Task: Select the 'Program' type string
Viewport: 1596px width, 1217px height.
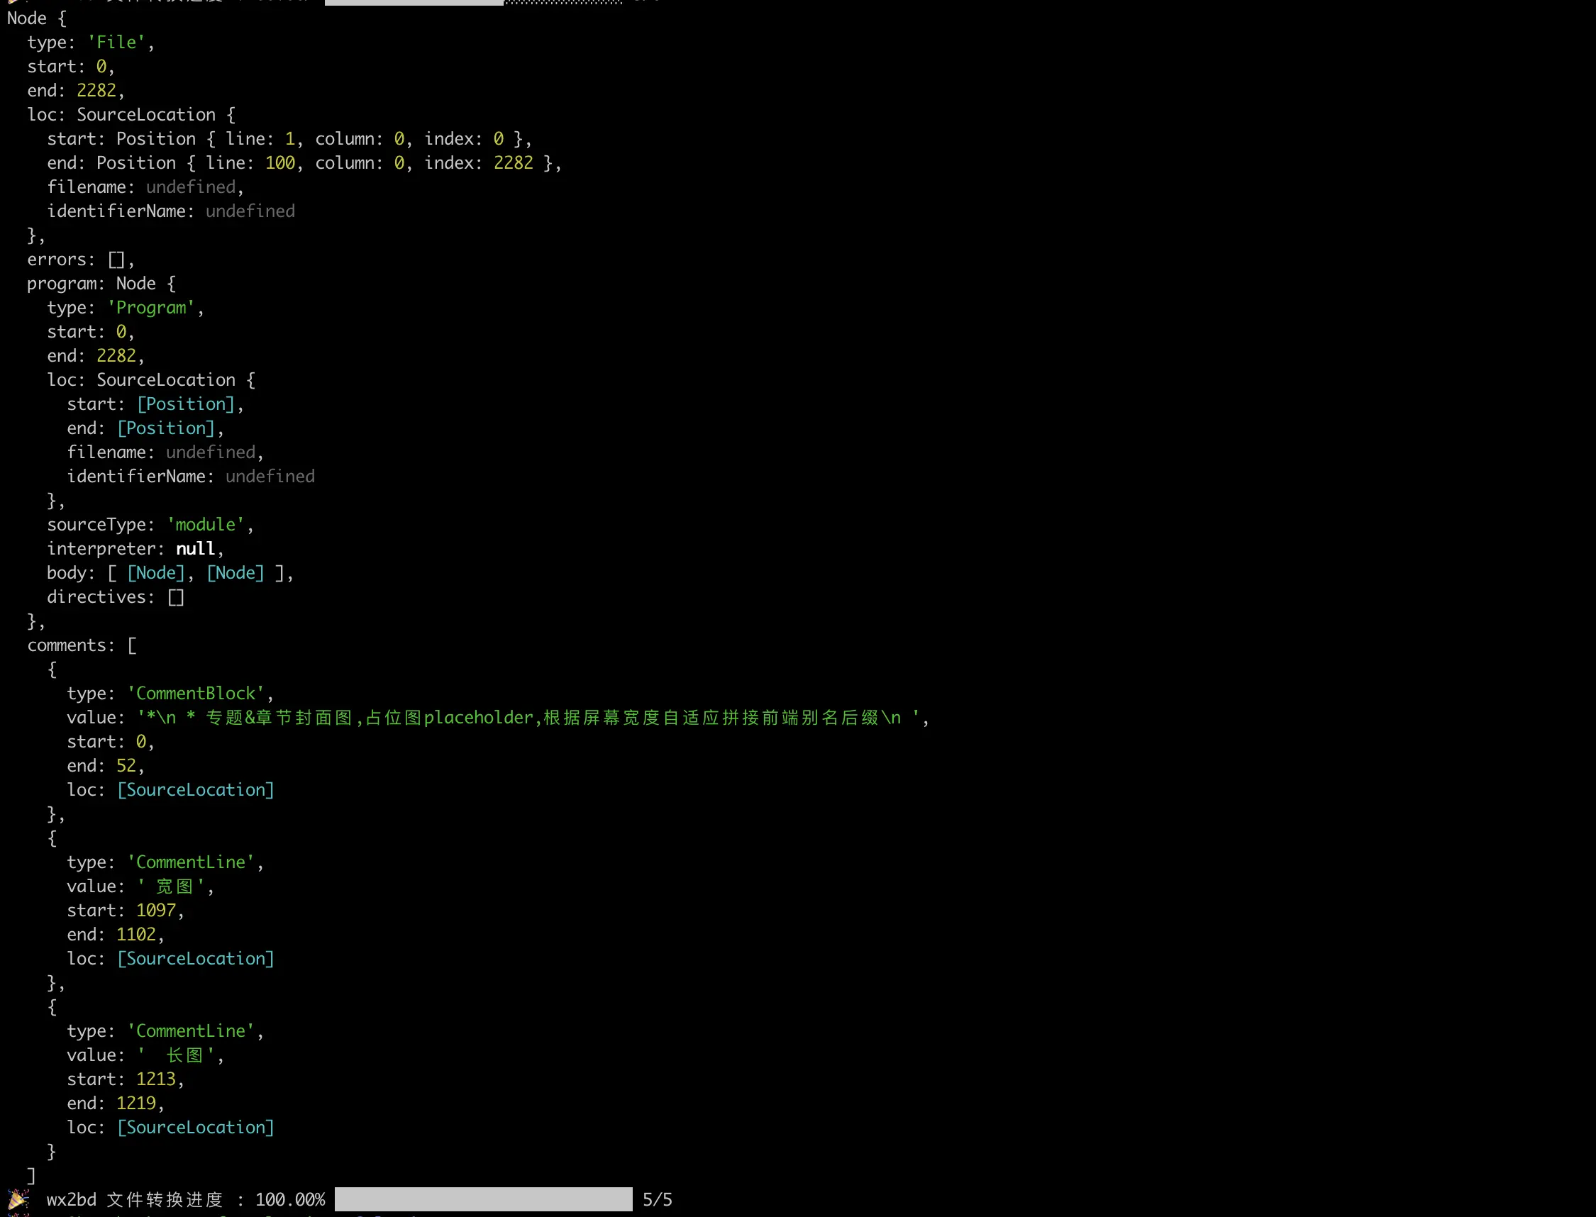Action: tap(150, 308)
